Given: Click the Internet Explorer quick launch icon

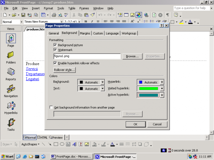Looking at the screenshot, I should pos(25,156).
